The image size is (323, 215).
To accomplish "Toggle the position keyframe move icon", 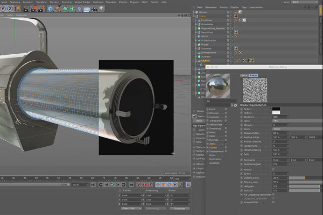I will point(158,185).
